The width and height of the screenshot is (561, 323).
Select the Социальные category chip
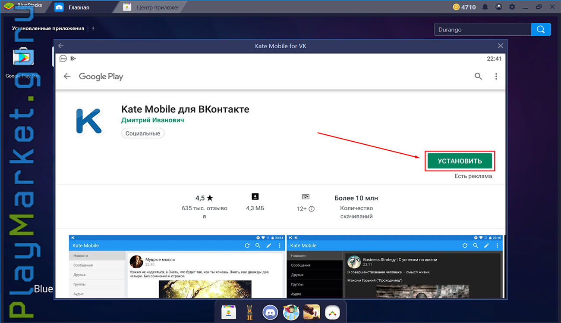coord(143,134)
